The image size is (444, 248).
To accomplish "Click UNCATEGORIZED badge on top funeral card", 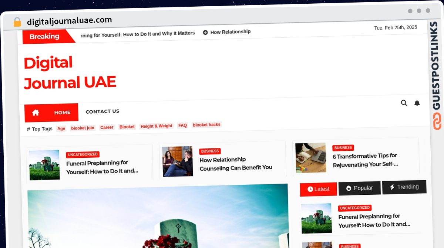I will coord(83,154).
